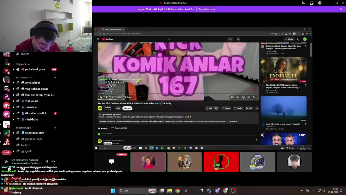Disconnect from voice with hang-up icon
346x195 pixels.
pos(53,162)
